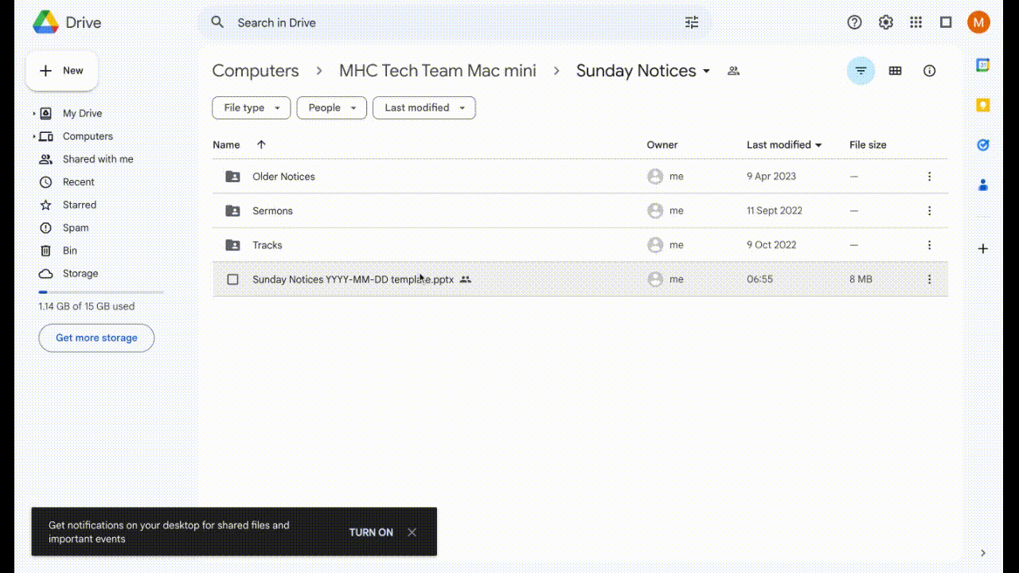
Task: Reverse the Name sort direction arrow
Action: pos(261,145)
